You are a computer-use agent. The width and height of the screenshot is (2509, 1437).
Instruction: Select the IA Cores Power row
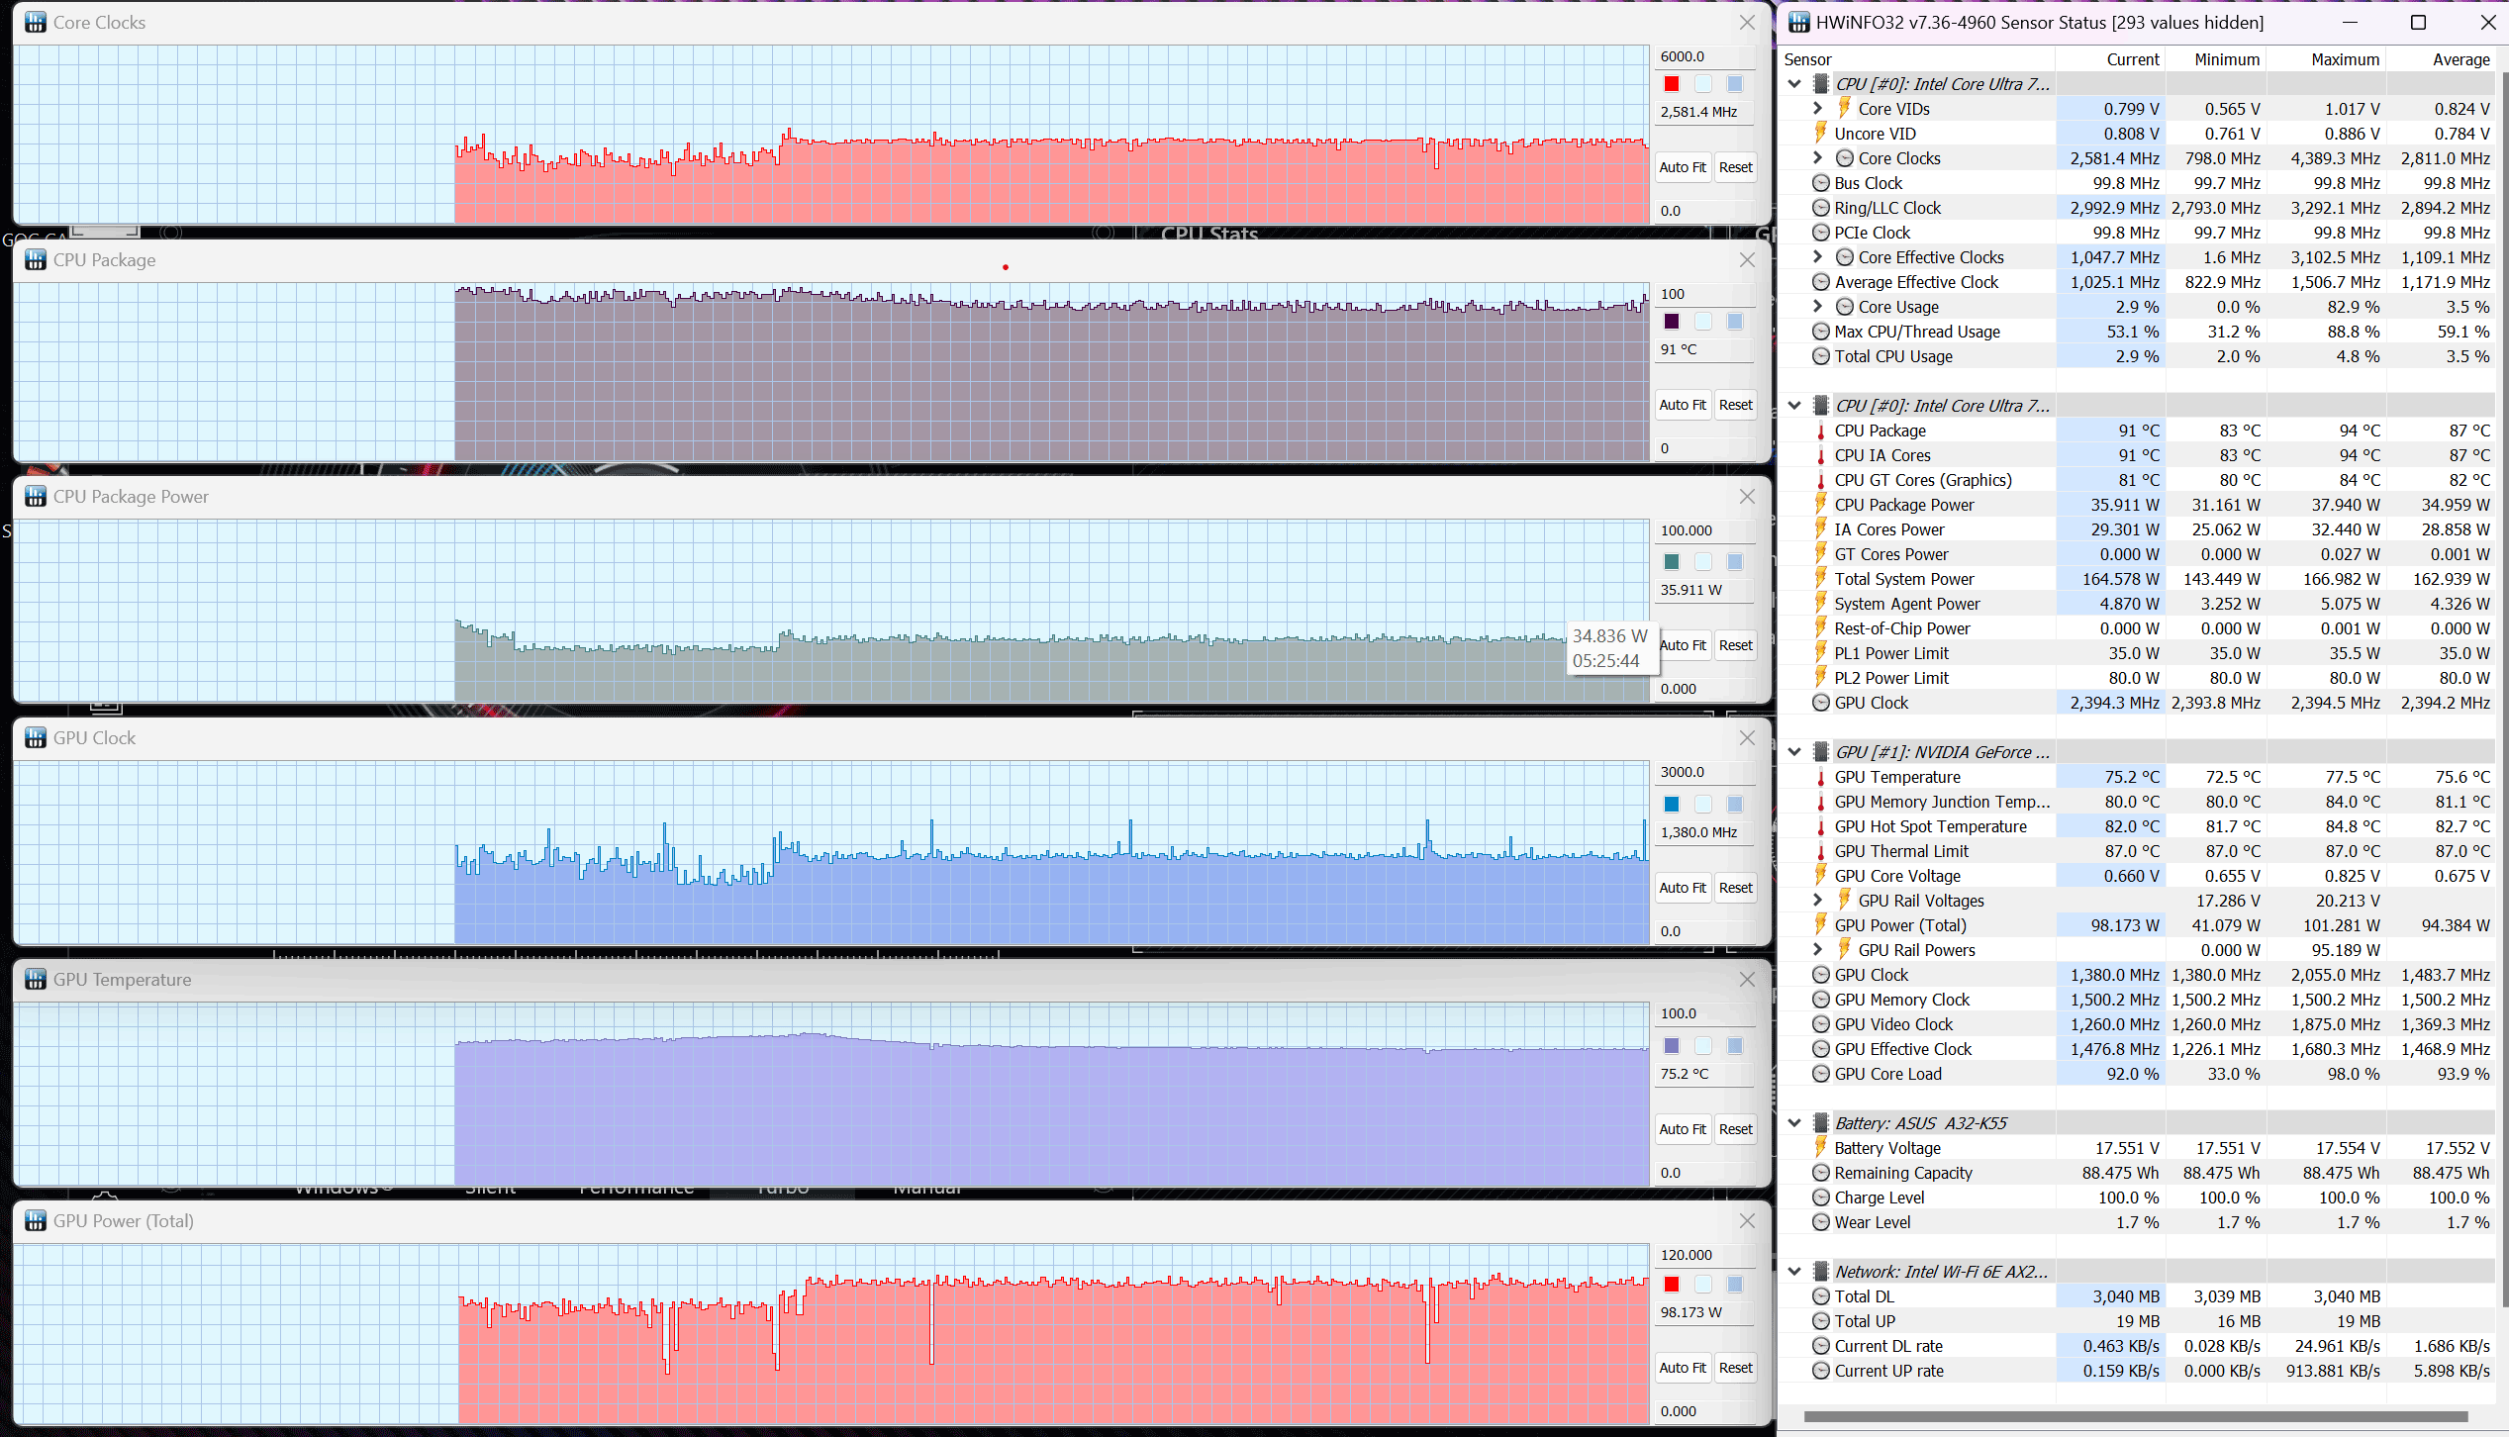coord(2138,529)
